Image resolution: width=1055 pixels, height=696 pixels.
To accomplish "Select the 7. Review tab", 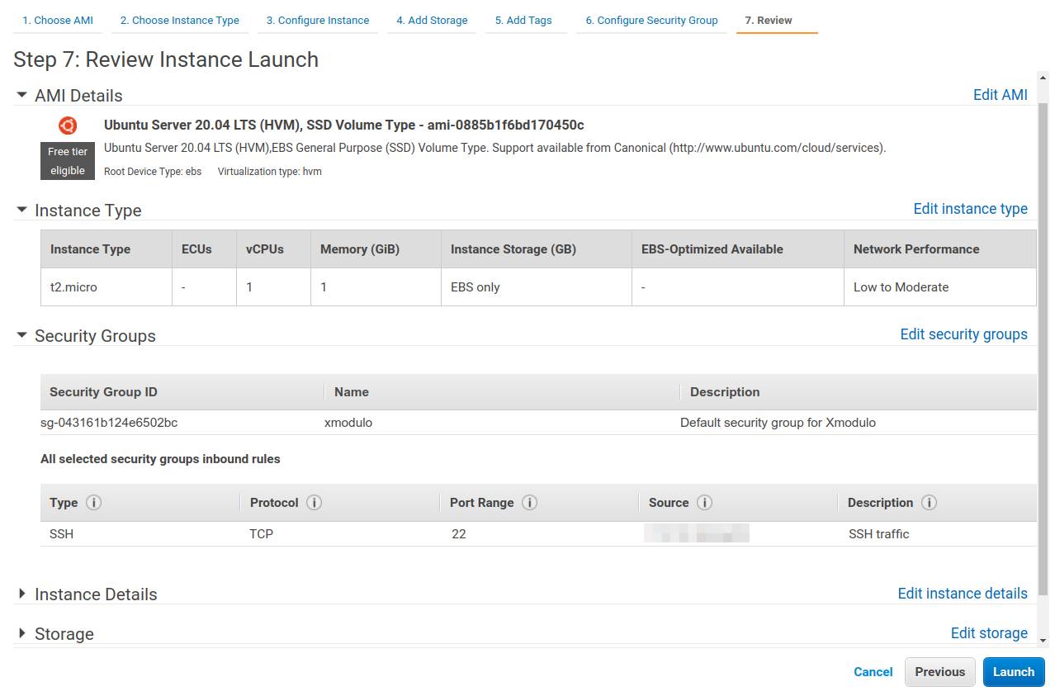I will pyautogui.click(x=769, y=20).
